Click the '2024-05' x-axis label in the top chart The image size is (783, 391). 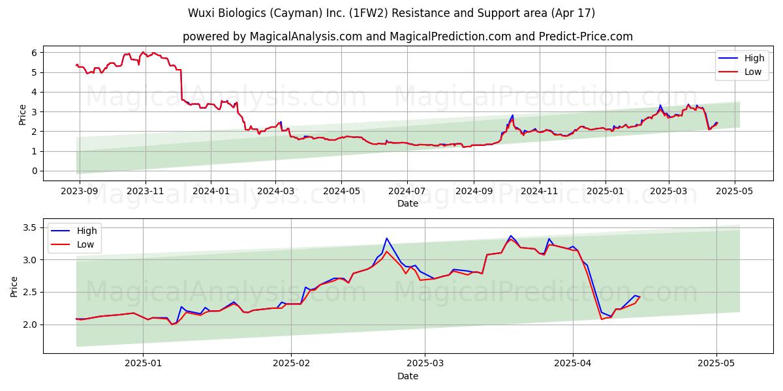point(341,192)
